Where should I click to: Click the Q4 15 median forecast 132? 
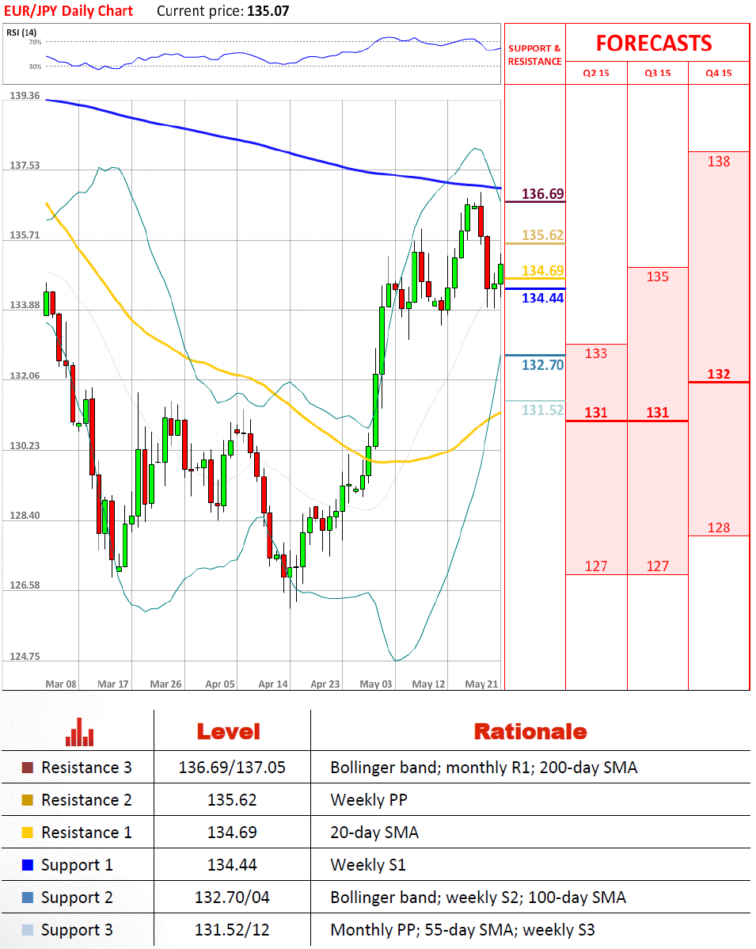coord(719,374)
